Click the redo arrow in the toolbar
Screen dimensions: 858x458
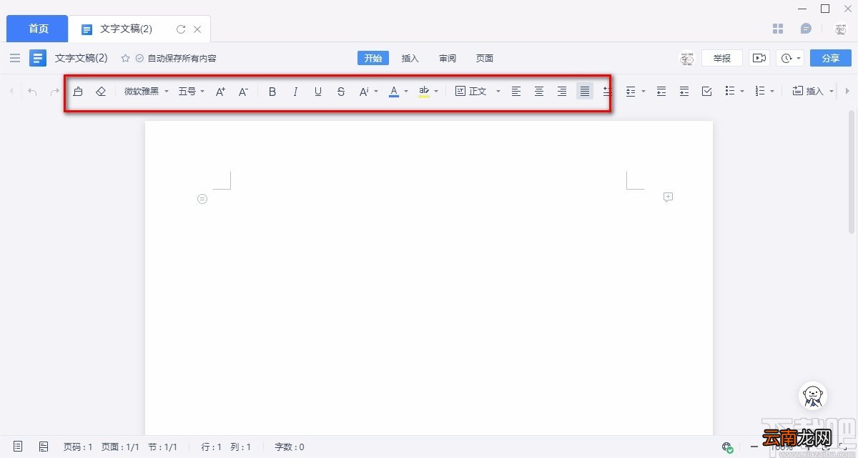click(x=55, y=92)
